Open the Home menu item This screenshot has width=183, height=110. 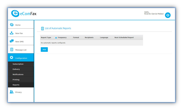point(21,24)
